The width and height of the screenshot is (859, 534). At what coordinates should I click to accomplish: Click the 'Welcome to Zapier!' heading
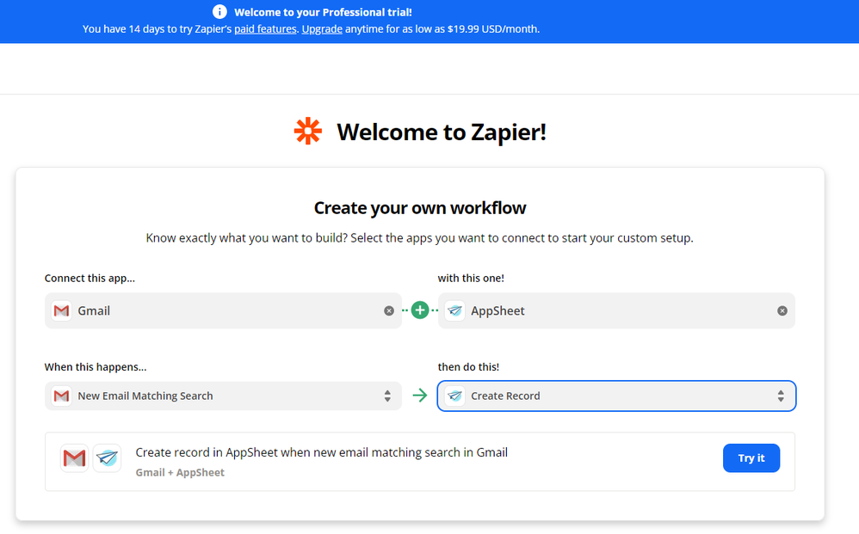tap(442, 132)
